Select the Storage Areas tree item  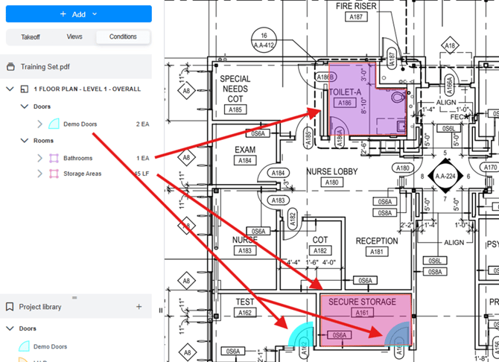tap(82, 174)
